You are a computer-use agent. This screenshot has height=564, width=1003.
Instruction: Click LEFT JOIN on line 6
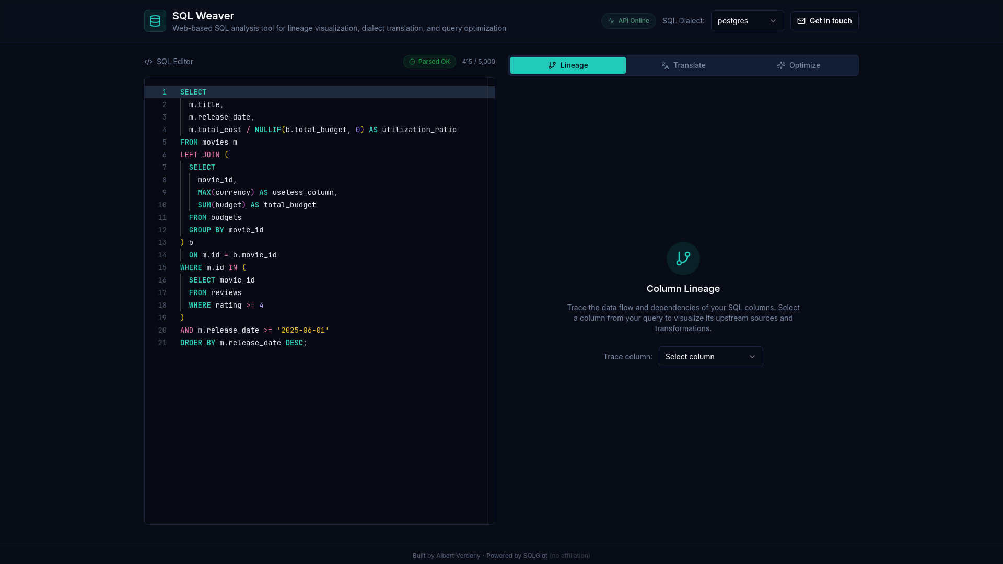pyautogui.click(x=200, y=155)
